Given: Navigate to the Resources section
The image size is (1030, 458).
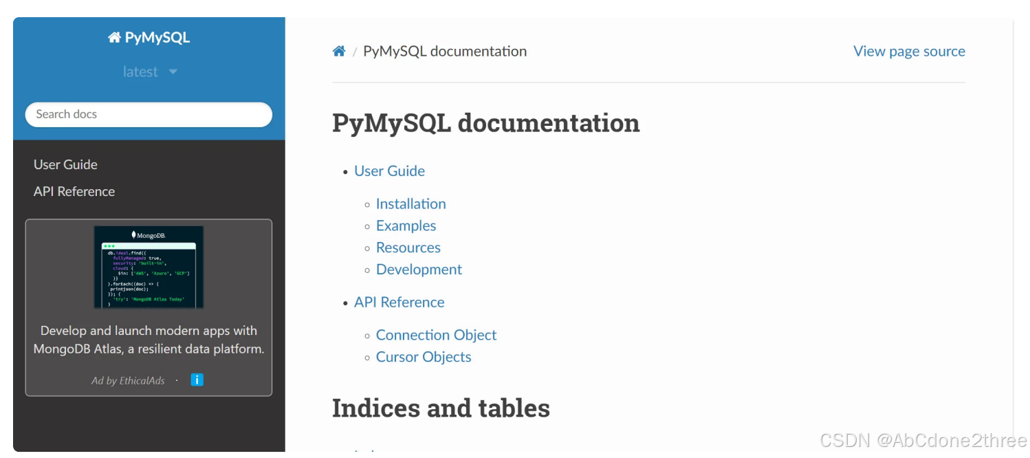Looking at the screenshot, I should tap(408, 248).
